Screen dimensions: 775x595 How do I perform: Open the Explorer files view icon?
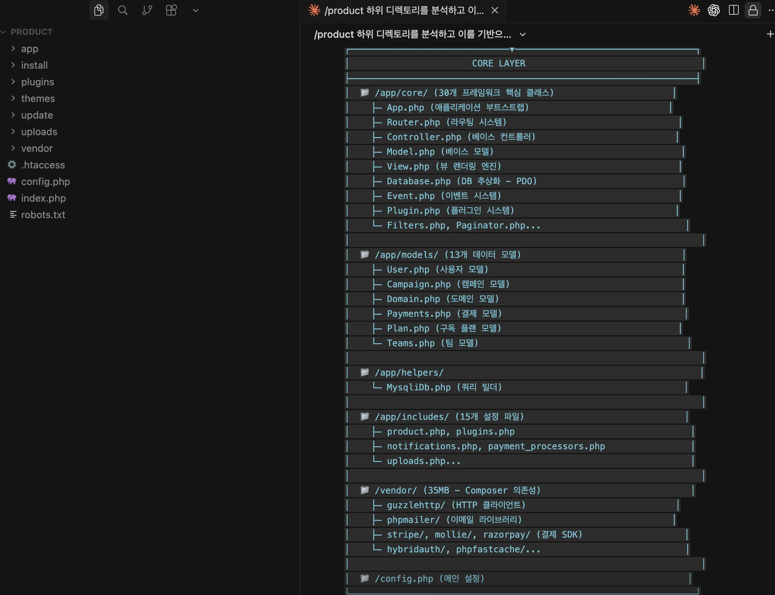(99, 10)
